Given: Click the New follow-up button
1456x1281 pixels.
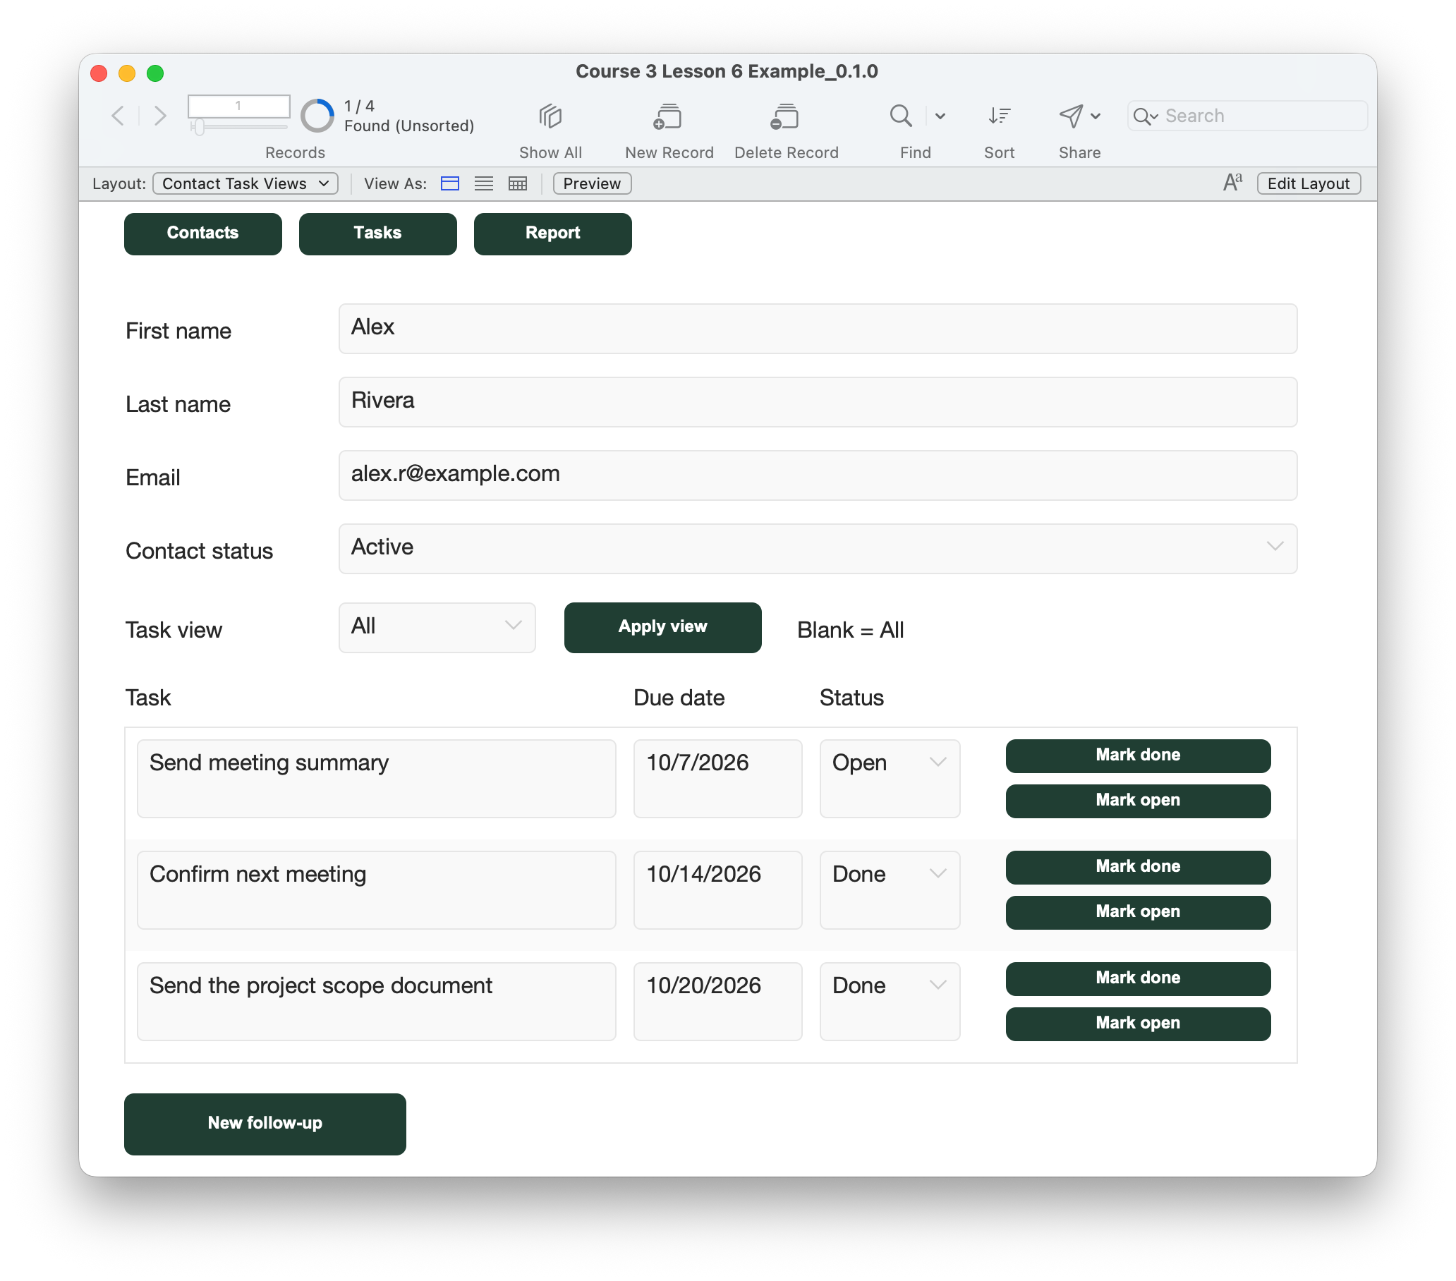Looking at the screenshot, I should 265,1123.
